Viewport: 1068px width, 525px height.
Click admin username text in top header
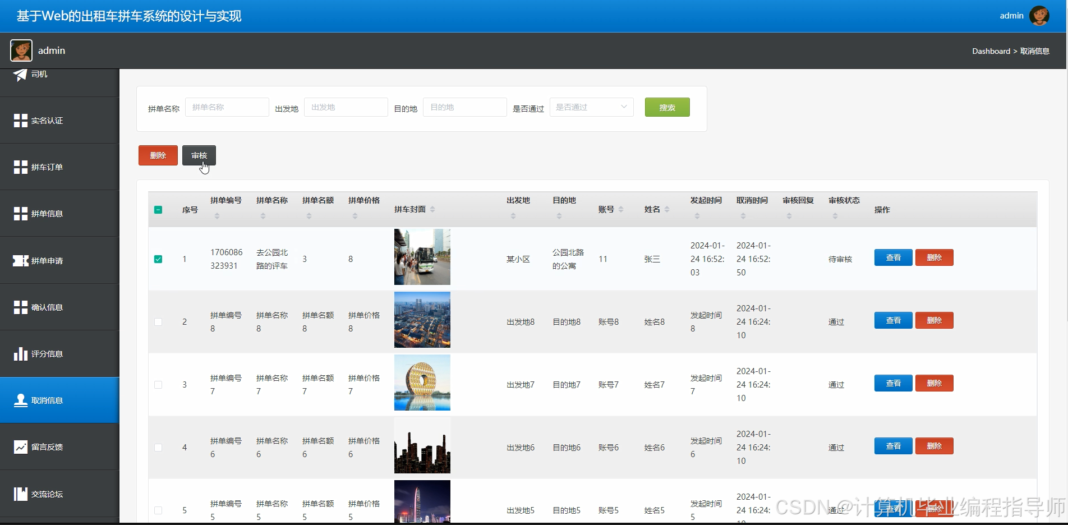pyautogui.click(x=1012, y=16)
